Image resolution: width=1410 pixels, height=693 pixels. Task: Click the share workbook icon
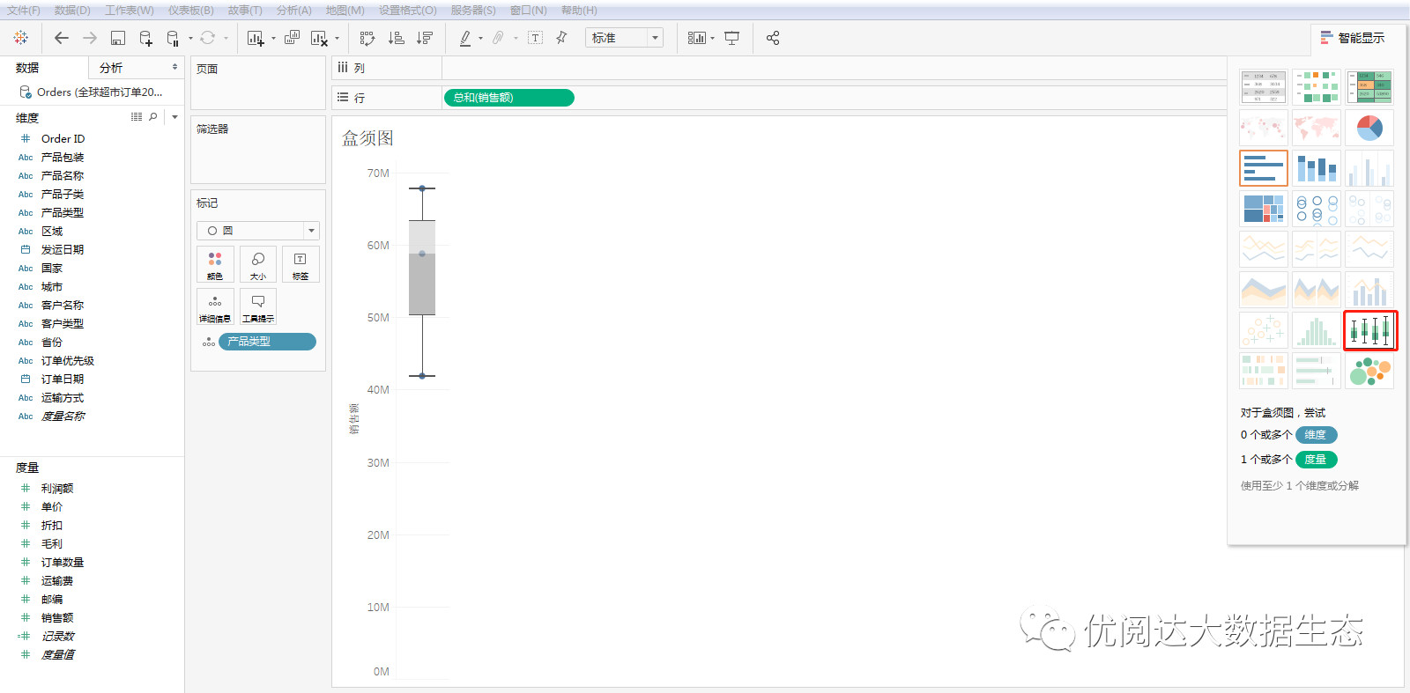[x=773, y=38]
